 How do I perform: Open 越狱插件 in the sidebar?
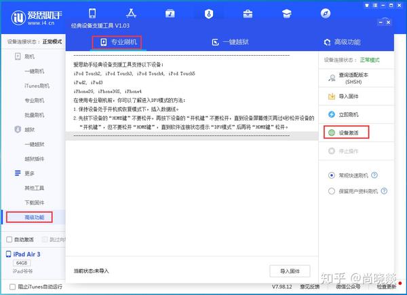(x=35, y=158)
